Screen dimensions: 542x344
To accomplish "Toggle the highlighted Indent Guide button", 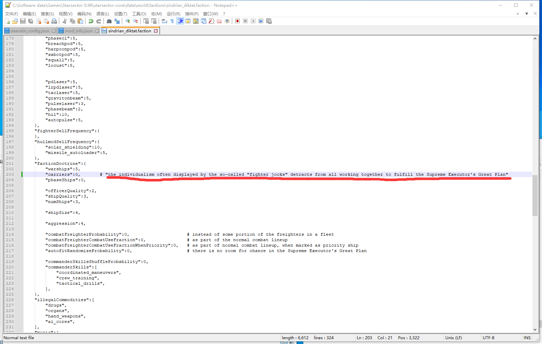I will (x=180, y=21).
